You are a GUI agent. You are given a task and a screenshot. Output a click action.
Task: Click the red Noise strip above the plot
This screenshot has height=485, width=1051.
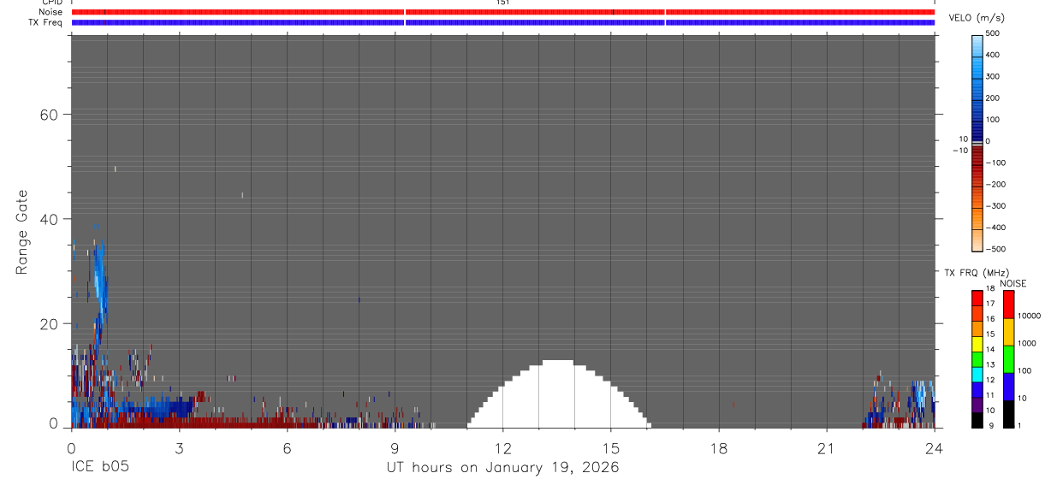[503, 12]
